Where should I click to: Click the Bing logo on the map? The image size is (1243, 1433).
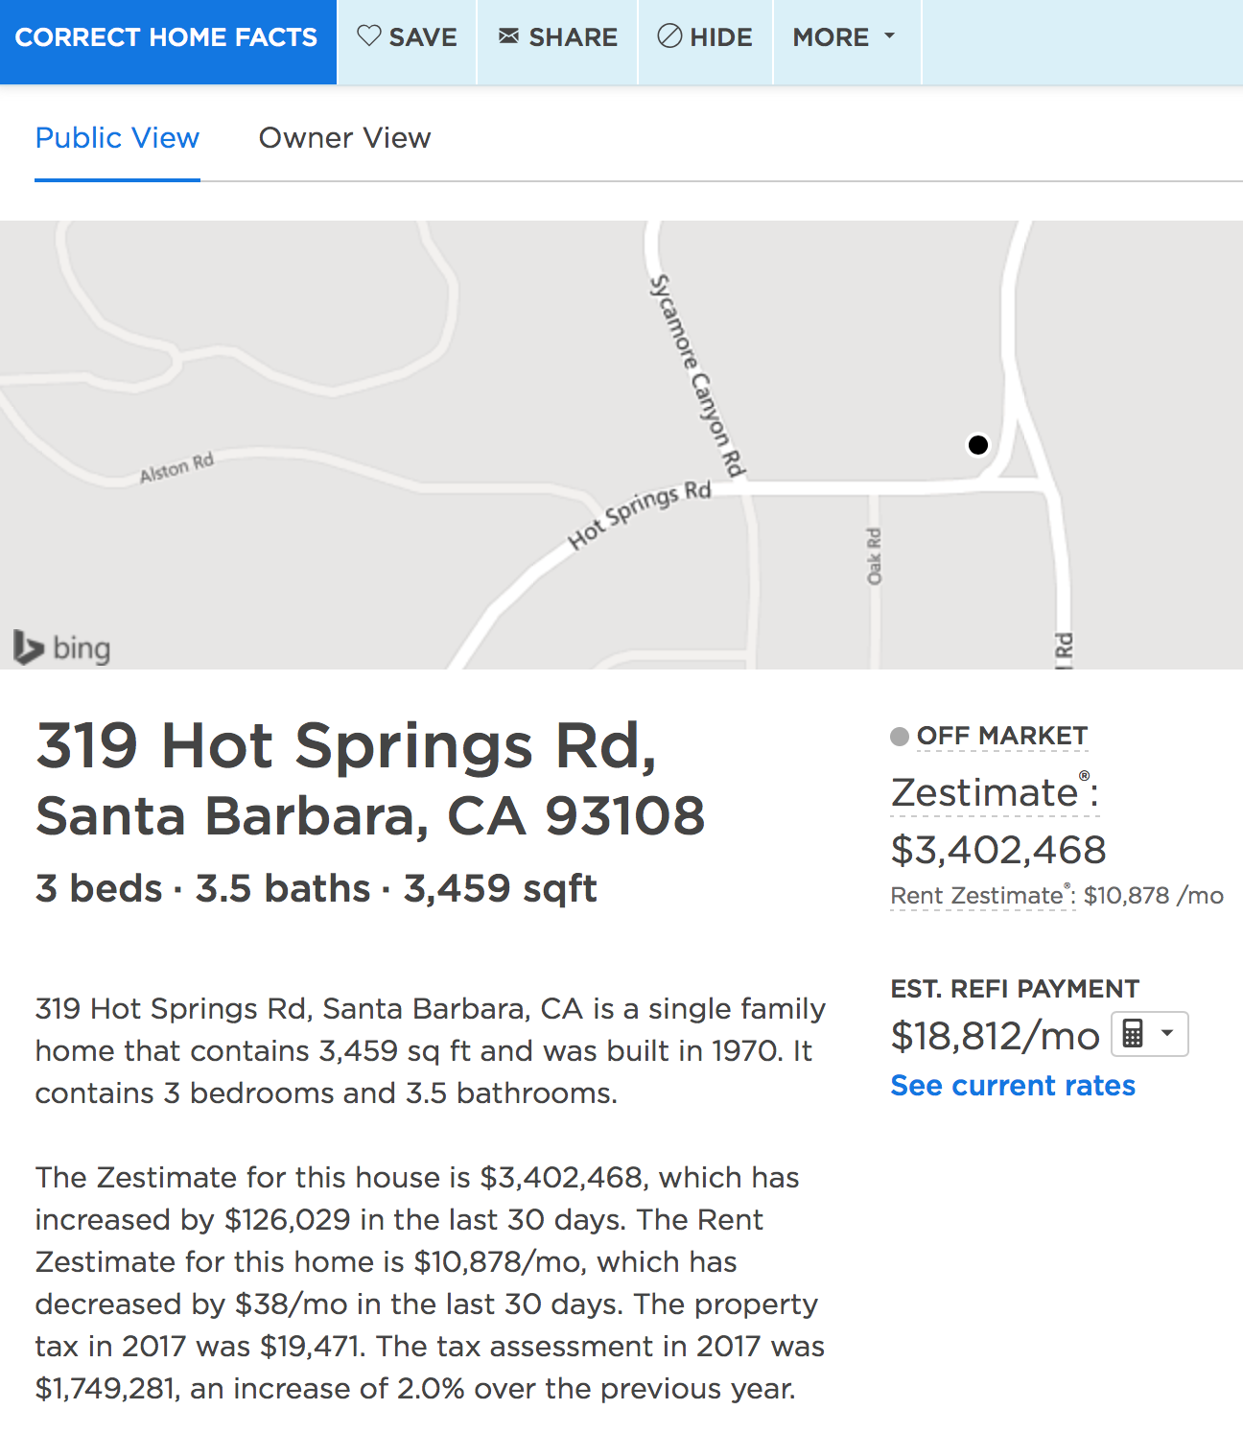62,648
